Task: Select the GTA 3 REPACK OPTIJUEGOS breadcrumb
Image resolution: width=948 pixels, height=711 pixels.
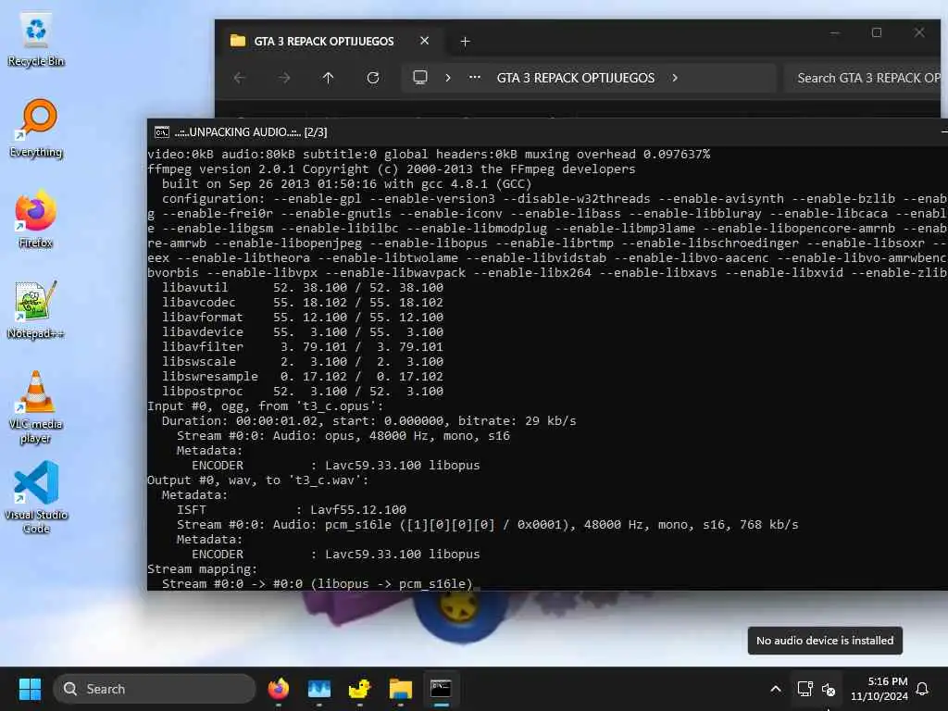Action: [576, 78]
